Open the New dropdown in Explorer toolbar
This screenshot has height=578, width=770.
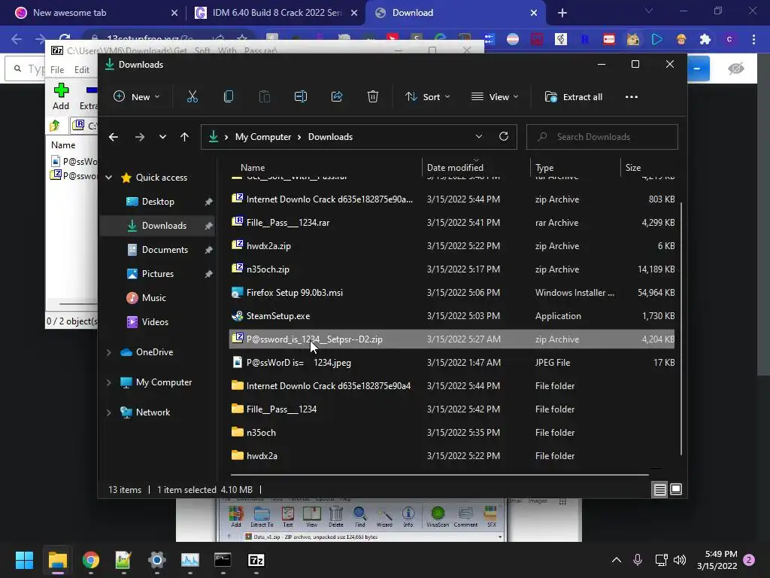point(137,97)
